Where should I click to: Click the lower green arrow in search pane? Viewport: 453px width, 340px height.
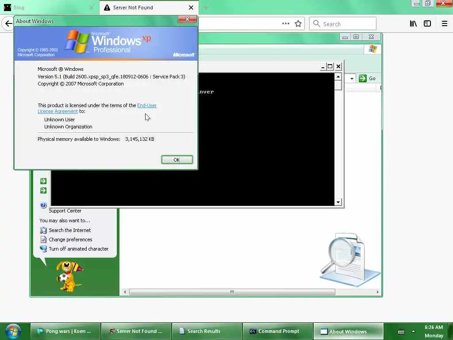point(43,190)
